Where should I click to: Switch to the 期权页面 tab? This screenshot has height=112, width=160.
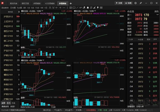tap(25, 3)
